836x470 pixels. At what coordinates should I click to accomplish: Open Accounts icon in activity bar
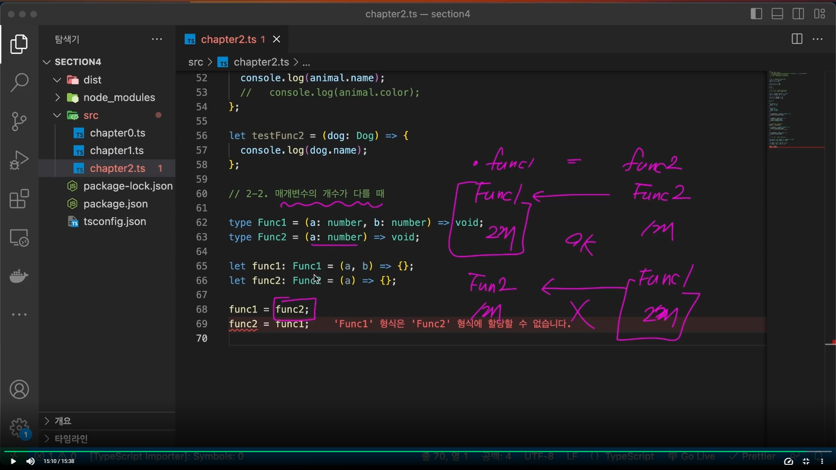pyautogui.click(x=19, y=389)
